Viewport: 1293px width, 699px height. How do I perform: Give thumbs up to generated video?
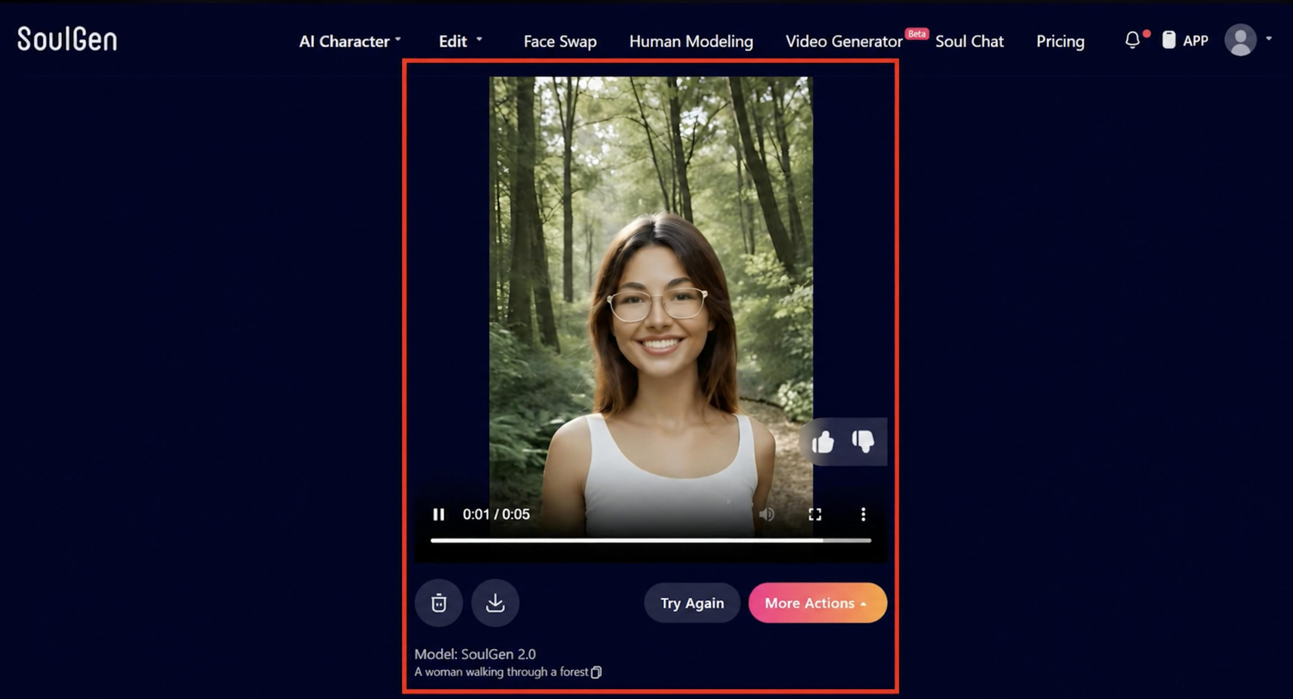point(823,442)
